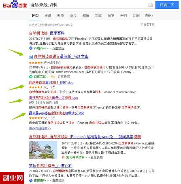Screen dimensions: 181x184
Task: Expand dropdown arrow next to 百度文库 source
Action: tap(48, 77)
